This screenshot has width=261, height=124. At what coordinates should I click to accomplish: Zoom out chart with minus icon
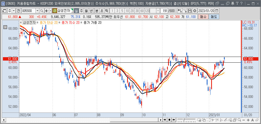[244, 120]
